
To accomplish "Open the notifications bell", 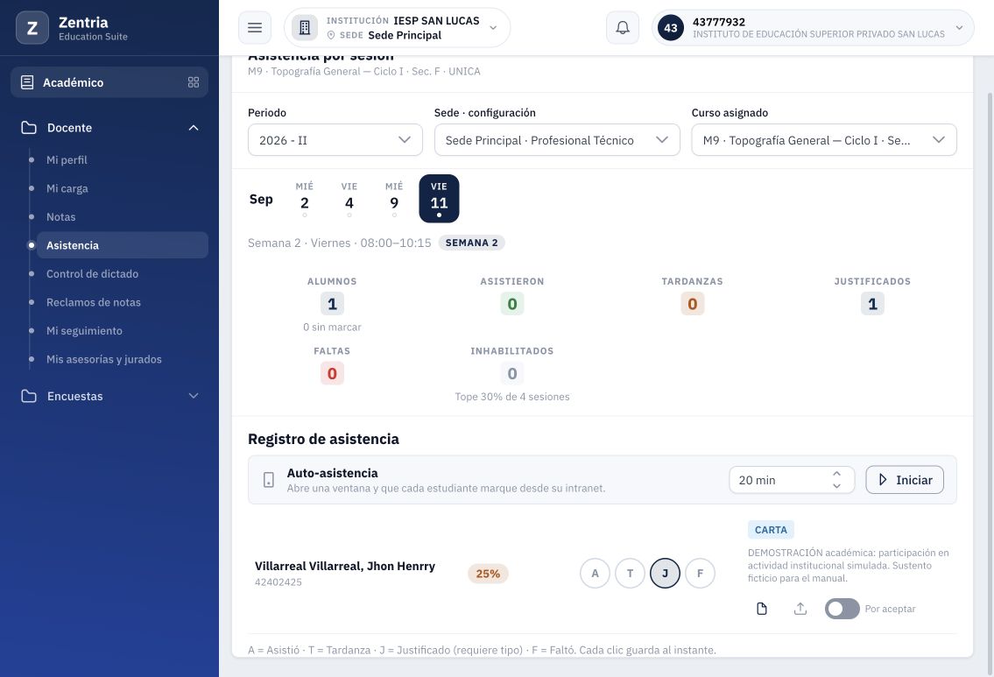I will click(623, 28).
